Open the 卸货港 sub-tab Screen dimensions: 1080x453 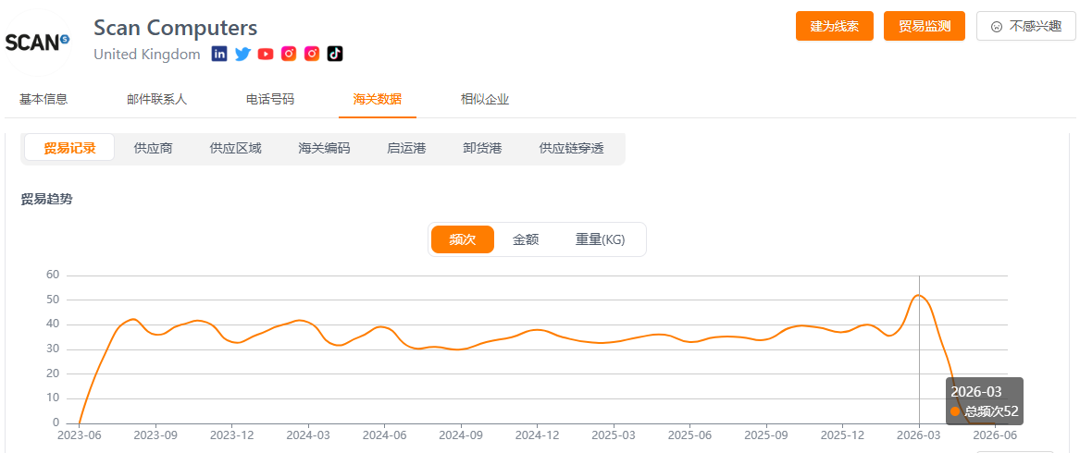pos(482,148)
